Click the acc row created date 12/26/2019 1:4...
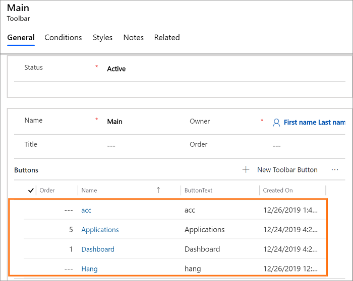This screenshot has height=281, width=353. pyautogui.click(x=290, y=210)
